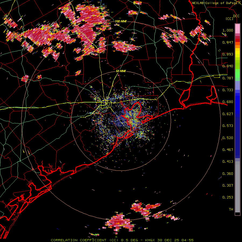Image resolution: width=242 pixels, height=242 pixels.
Task: Pick the light pink color bar segment
Action: click(237, 29)
